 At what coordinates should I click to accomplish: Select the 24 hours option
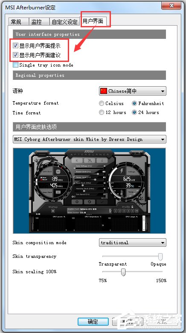[134, 112]
